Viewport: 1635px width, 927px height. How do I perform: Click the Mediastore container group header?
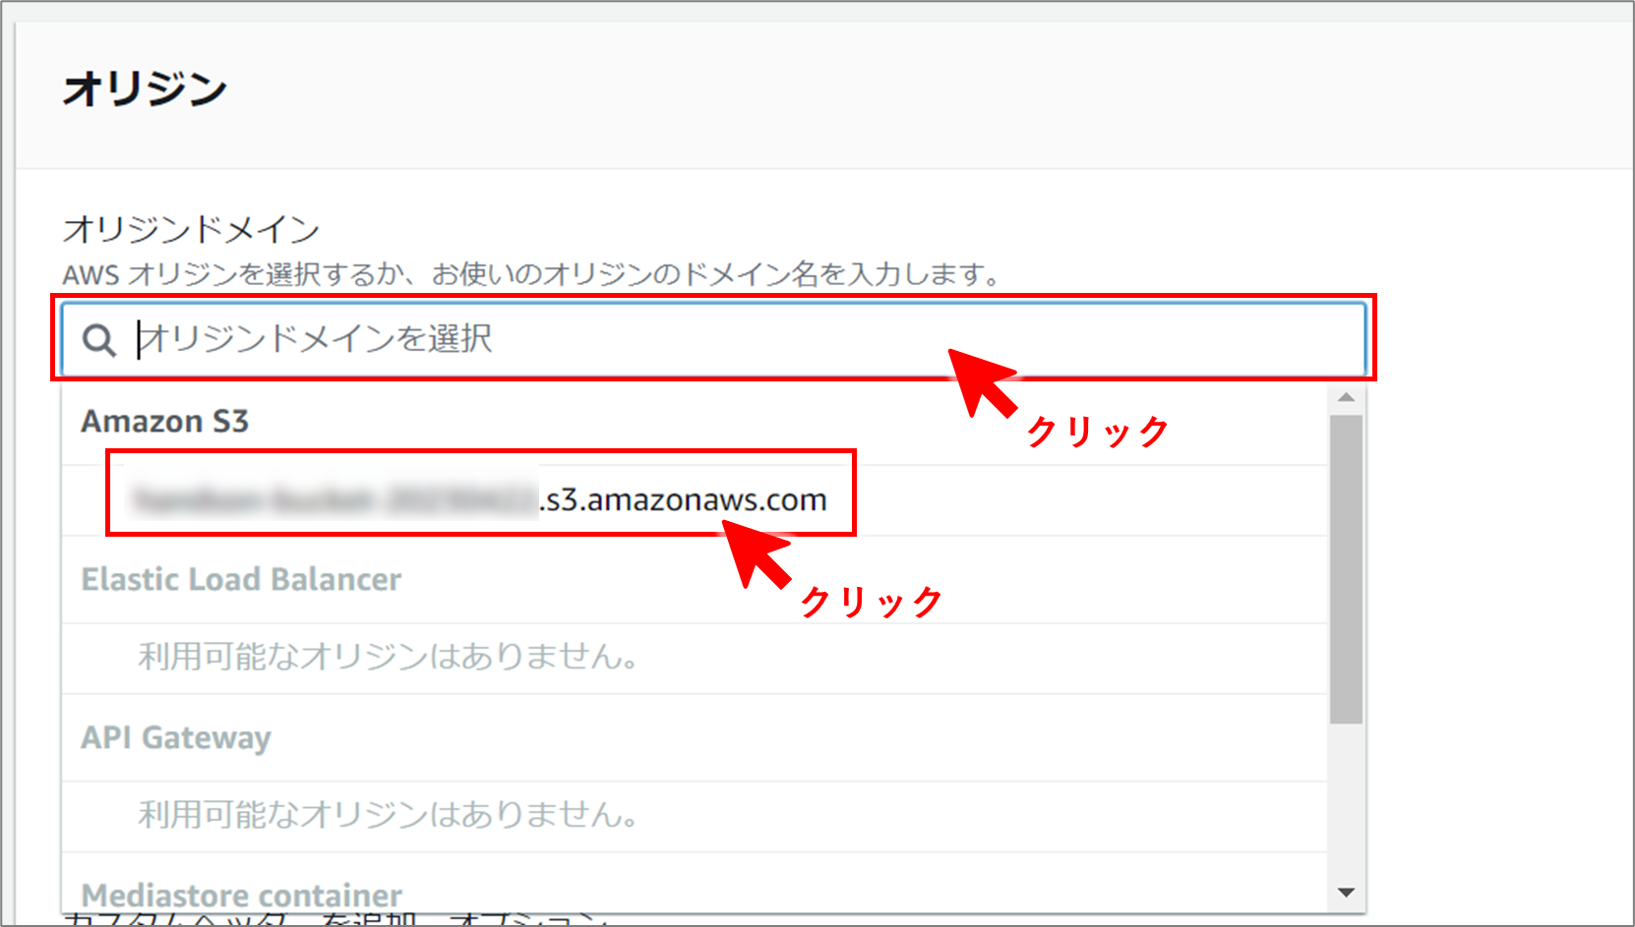pos(242,896)
